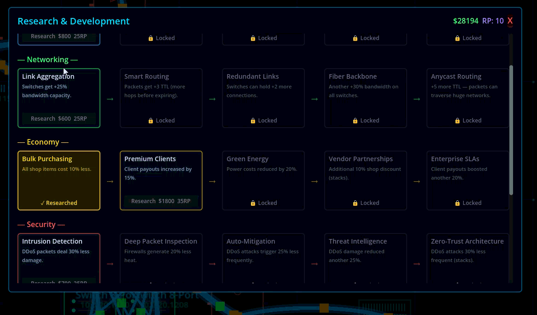Image resolution: width=537 pixels, height=315 pixels.
Task: Select the Fiber Backbone card title
Action: [x=353, y=76]
